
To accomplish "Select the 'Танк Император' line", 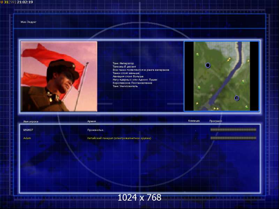I will [x=123, y=63].
